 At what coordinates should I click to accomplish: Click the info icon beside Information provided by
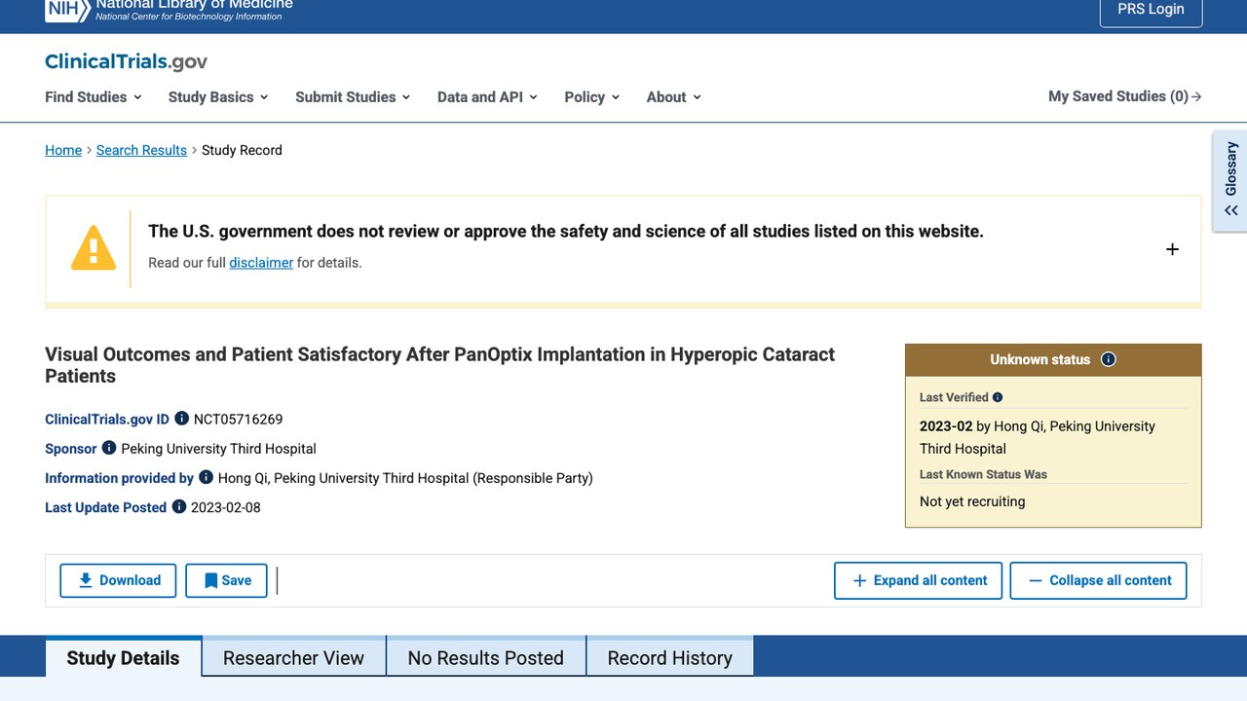tap(206, 477)
